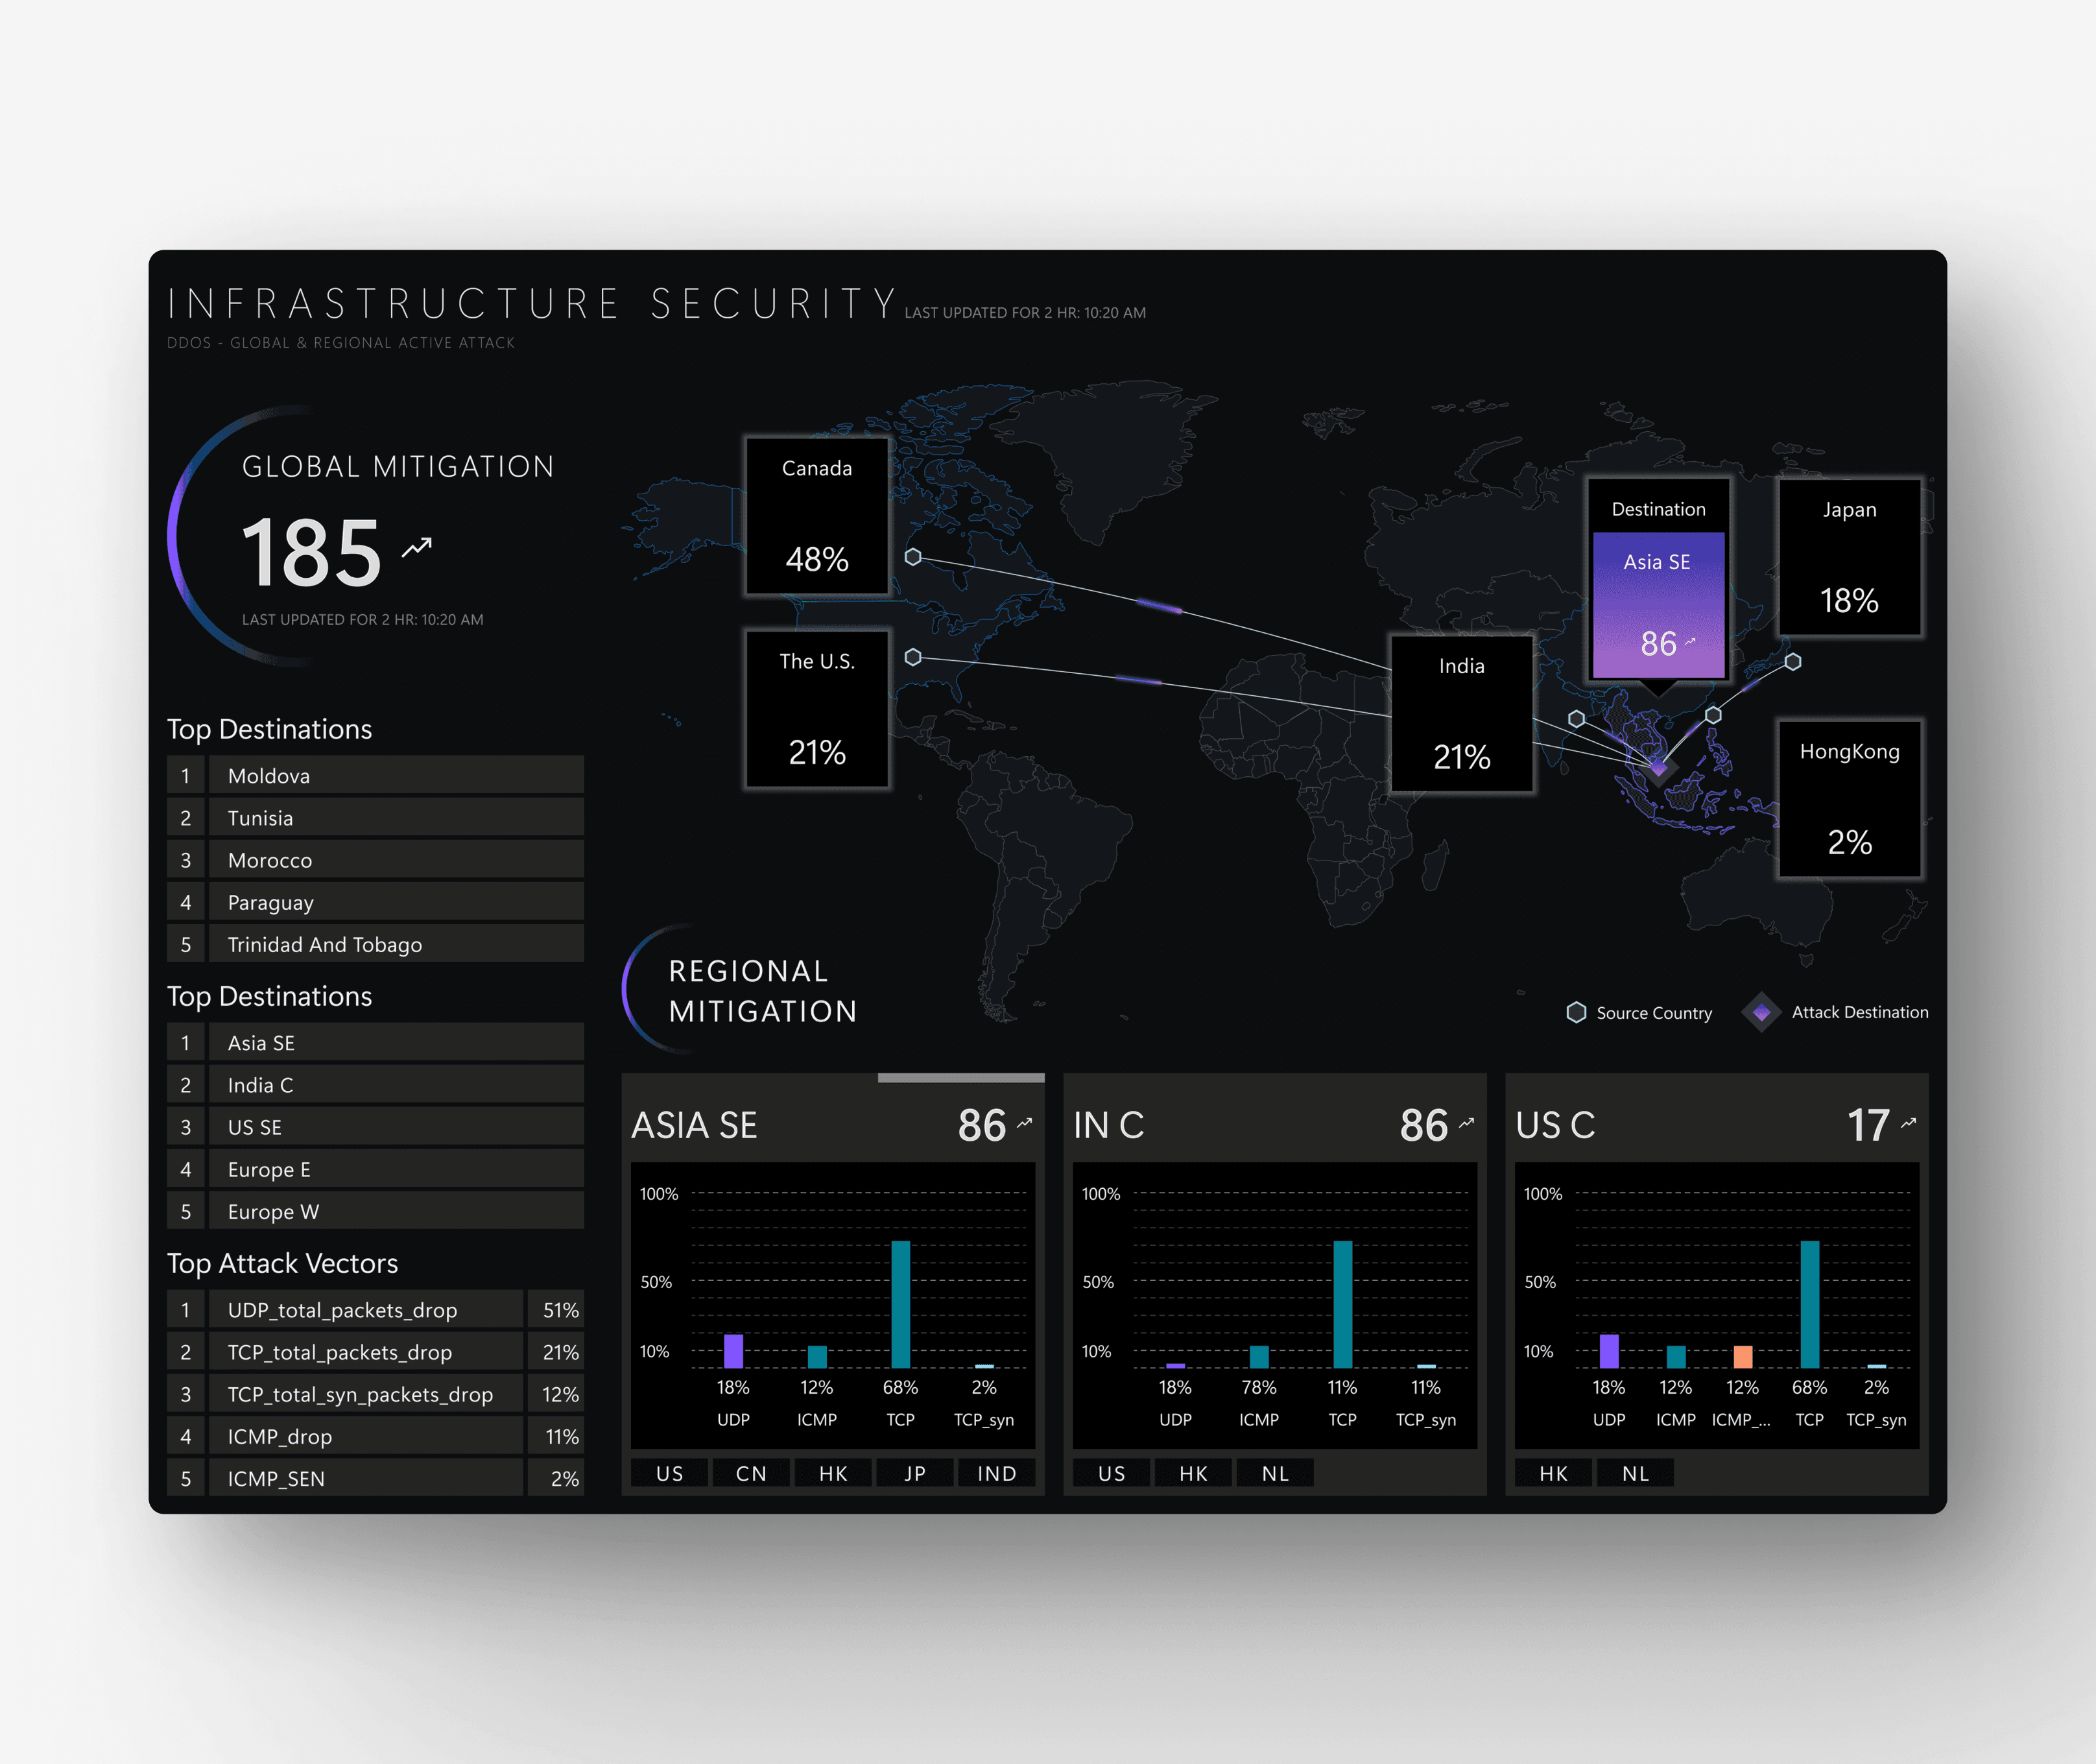Screen dimensions: 2096x1764
Task: Click the Source Country hexagon in the legend
Action: click(x=1576, y=1012)
